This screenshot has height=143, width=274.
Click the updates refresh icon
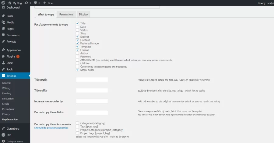26,3
